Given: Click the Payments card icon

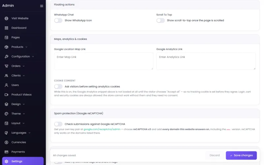Looking at the screenshot, I should [x=6, y=152].
